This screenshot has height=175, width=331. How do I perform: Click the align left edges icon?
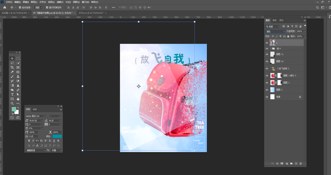[69, 7]
